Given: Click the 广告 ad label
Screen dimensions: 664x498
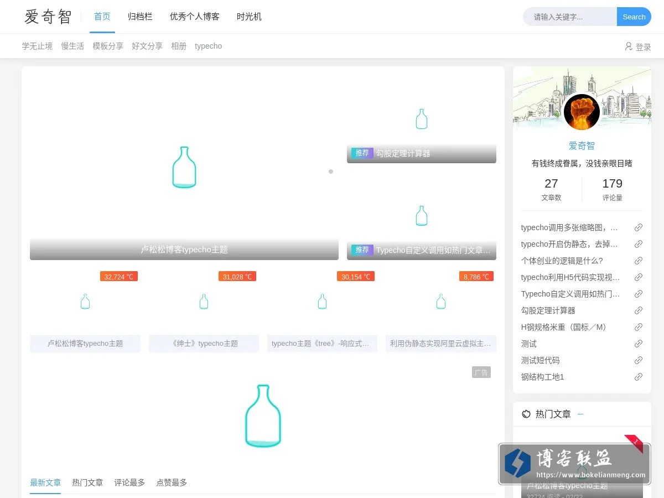Looking at the screenshot, I should pos(481,372).
